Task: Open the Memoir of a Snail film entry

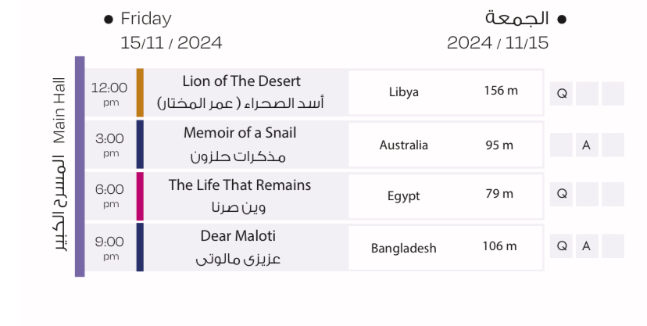Action: [x=240, y=133]
